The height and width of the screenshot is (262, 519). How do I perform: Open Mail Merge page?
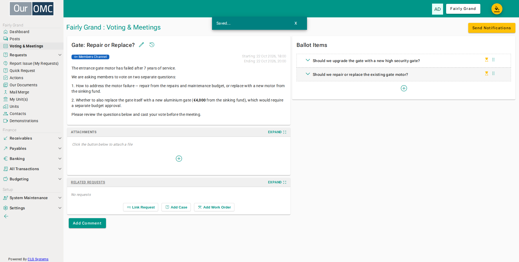coord(19,92)
